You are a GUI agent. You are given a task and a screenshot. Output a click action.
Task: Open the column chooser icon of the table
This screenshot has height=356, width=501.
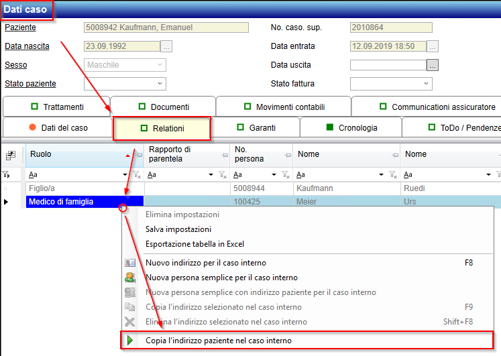tap(11, 156)
